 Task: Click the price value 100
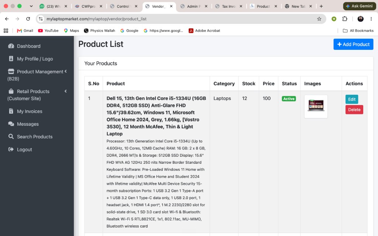pos(267,98)
